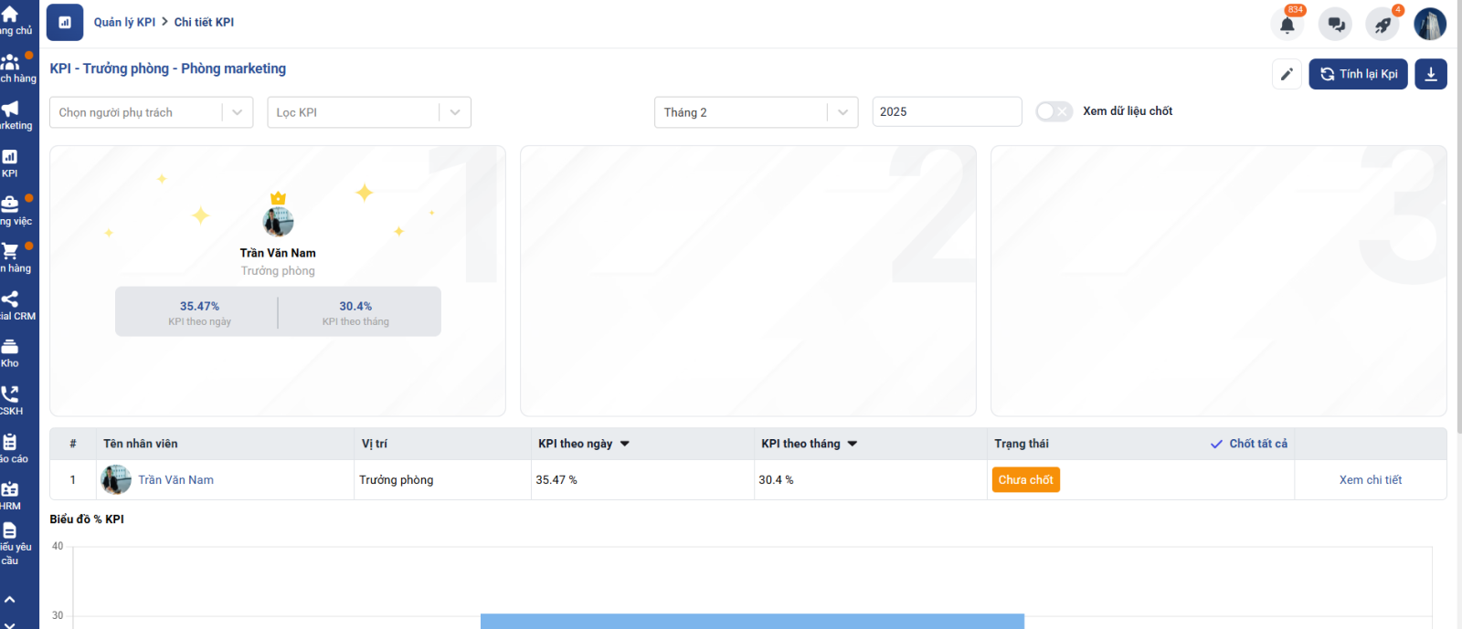
Task: Click the notification bell icon
Action: [x=1287, y=25]
